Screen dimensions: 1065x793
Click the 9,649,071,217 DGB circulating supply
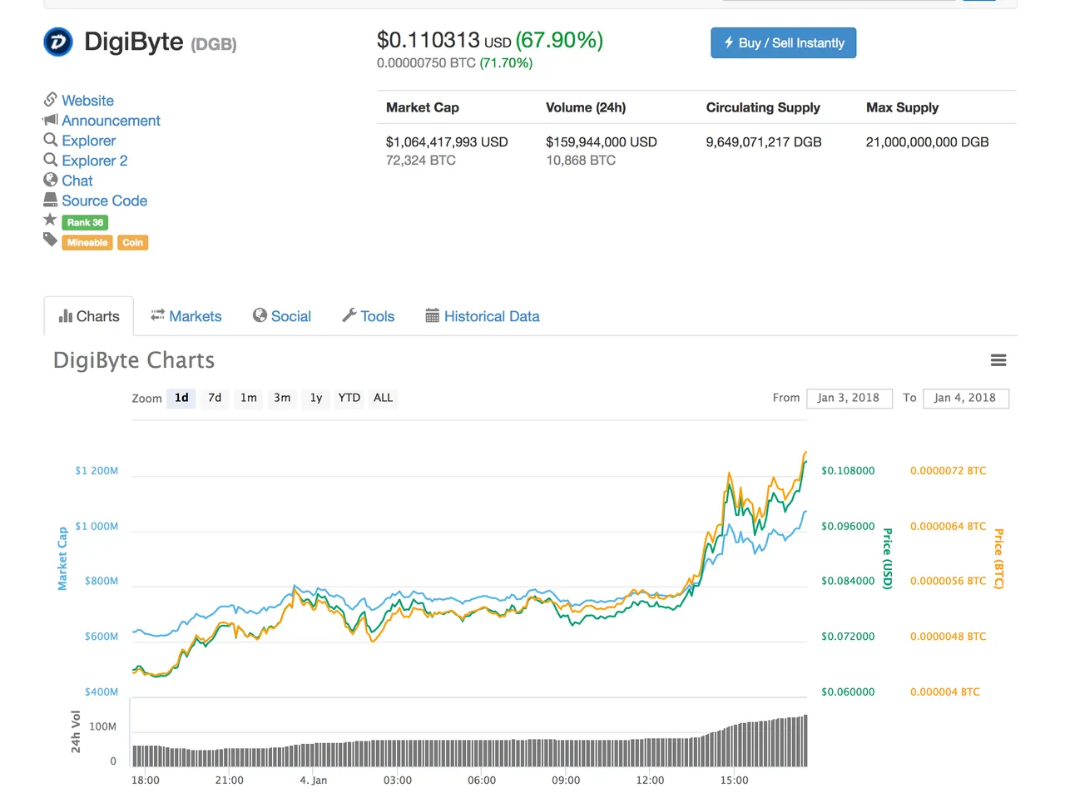(x=764, y=141)
